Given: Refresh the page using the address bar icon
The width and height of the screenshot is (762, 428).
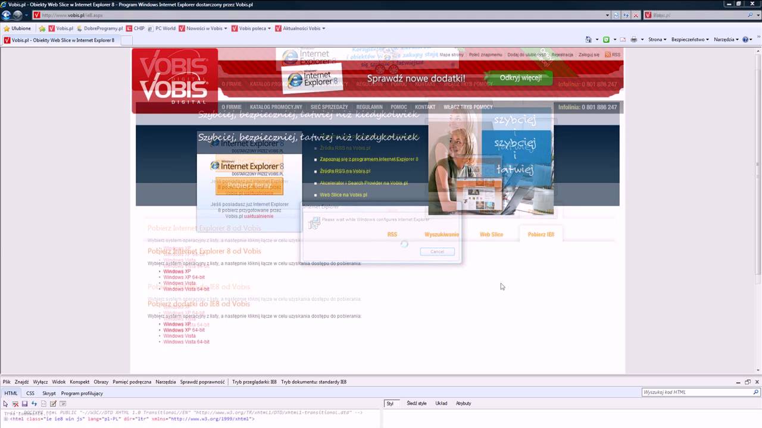Looking at the screenshot, I should coord(626,15).
